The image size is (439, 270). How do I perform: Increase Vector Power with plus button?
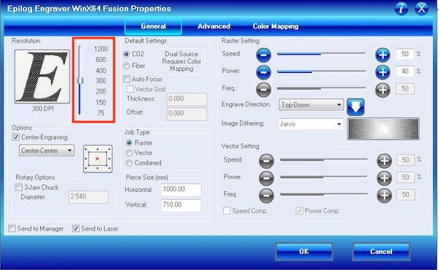tap(384, 178)
